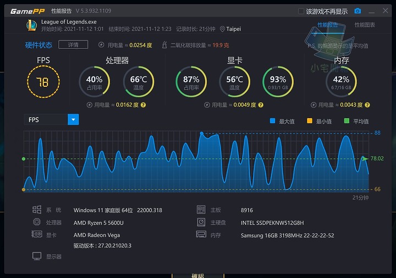
Task: Click the 详情 hardware details button
Action: pos(73,45)
